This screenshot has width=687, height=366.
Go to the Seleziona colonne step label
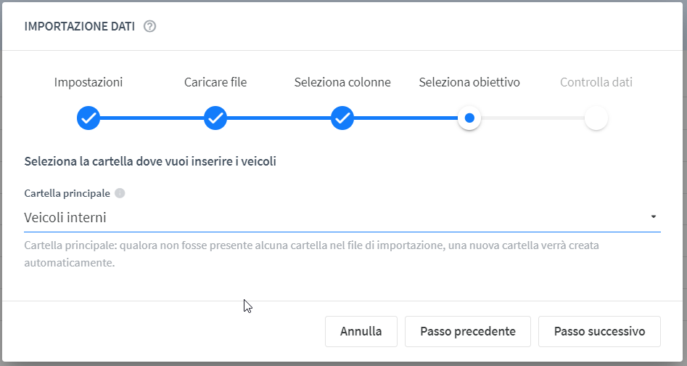click(342, 82)
